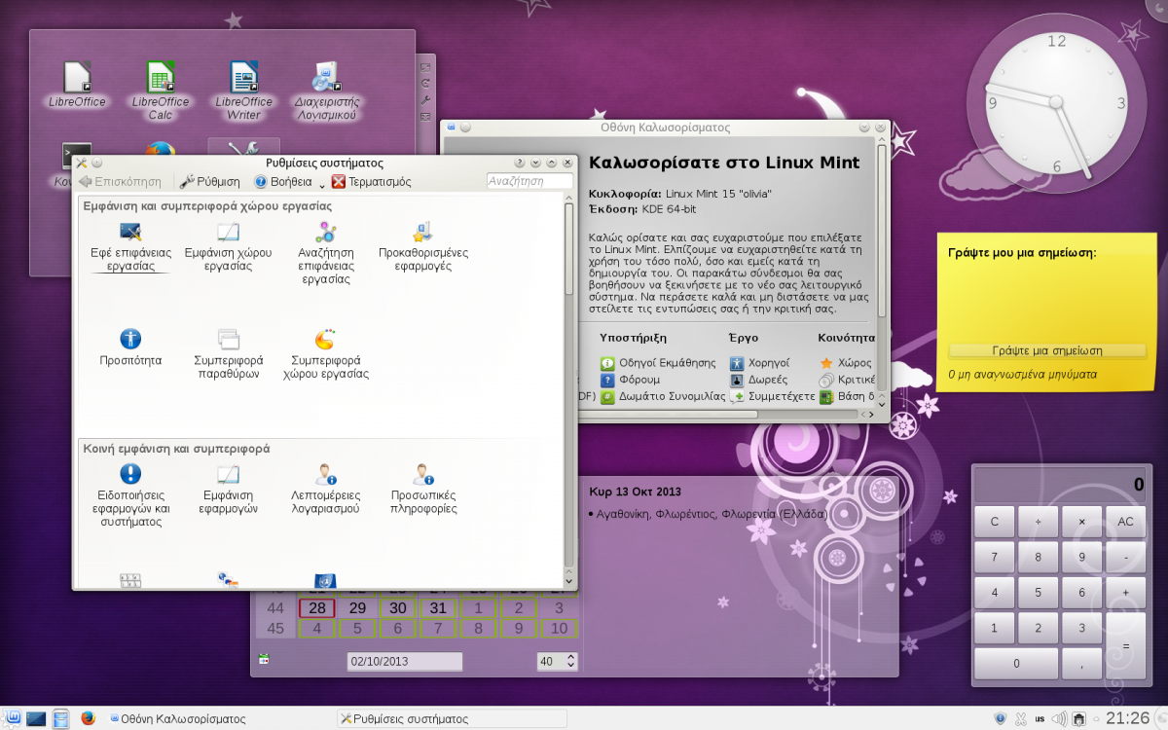Open the Προσιτότητα accessibility module
Viewport: 1168px width, 730px height.
click(x=130, y=347)
